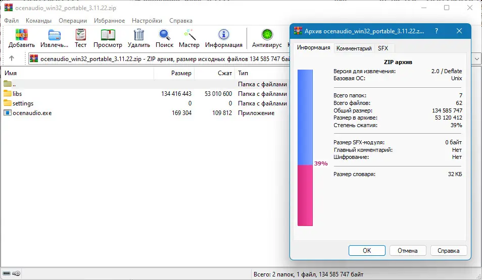Click the Извлечь (Extract) toolbar icon
482x280 pixels.
[55, 35]
